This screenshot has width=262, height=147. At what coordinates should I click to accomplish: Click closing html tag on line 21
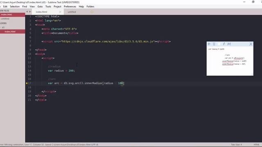point(41,100)
